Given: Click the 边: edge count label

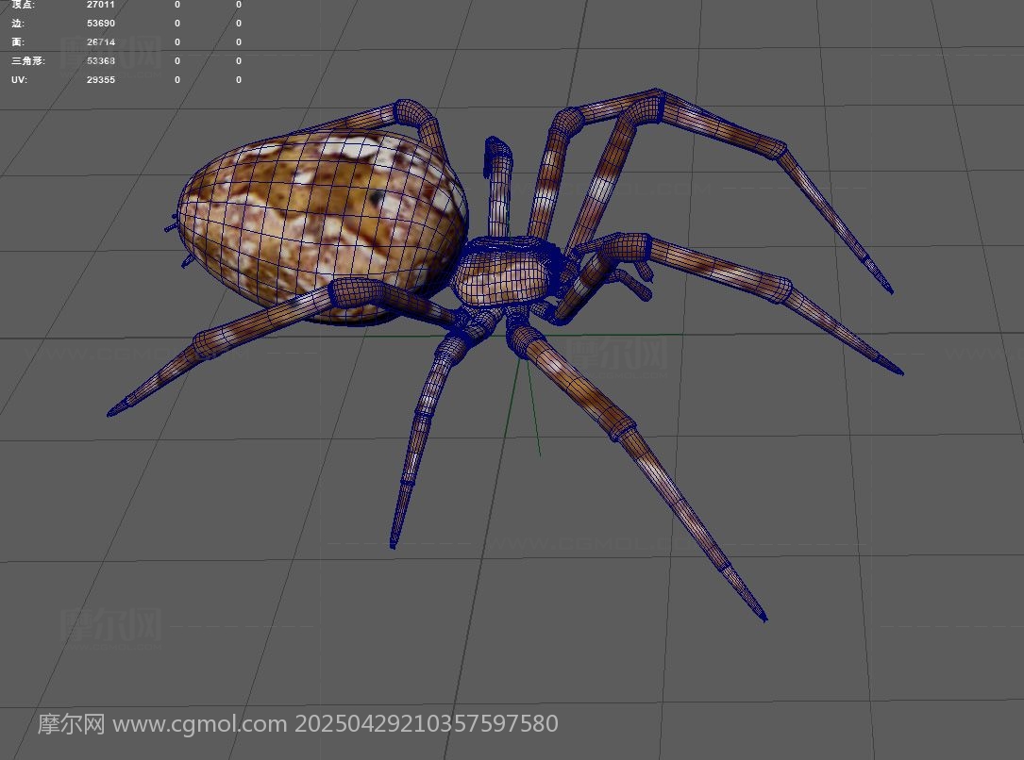Looking at the screenshot, I should 18,23.
